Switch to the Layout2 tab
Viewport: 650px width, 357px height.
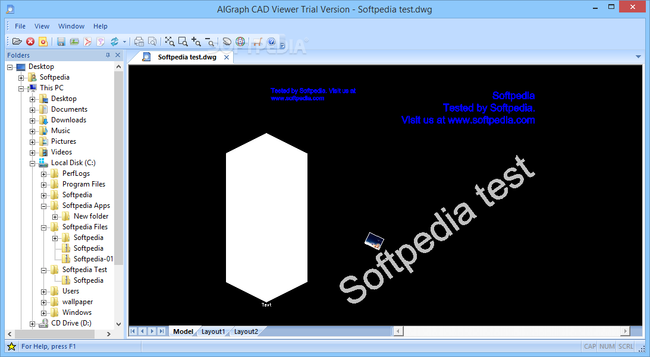(x=246, y=331)
